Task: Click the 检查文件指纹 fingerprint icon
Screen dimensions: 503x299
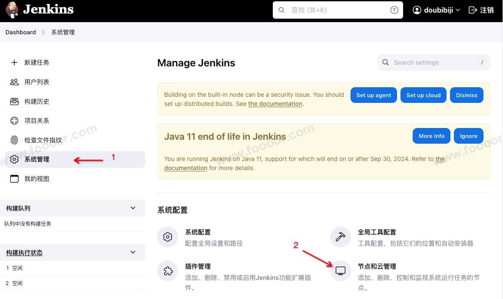Action: pos(14,140)
